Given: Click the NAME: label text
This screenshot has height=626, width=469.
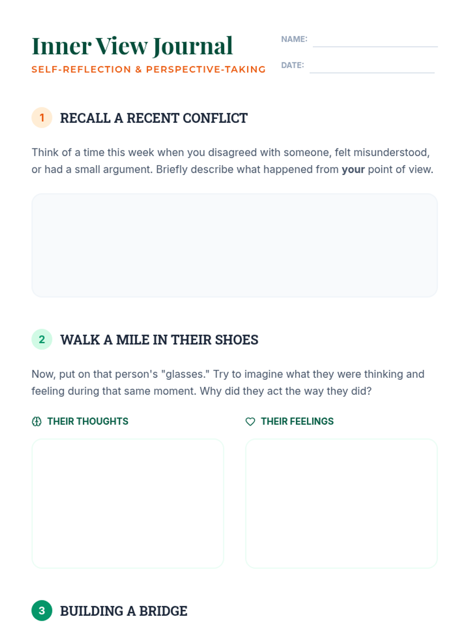Looking at the screenshot, I should click(x=294, y=39).
